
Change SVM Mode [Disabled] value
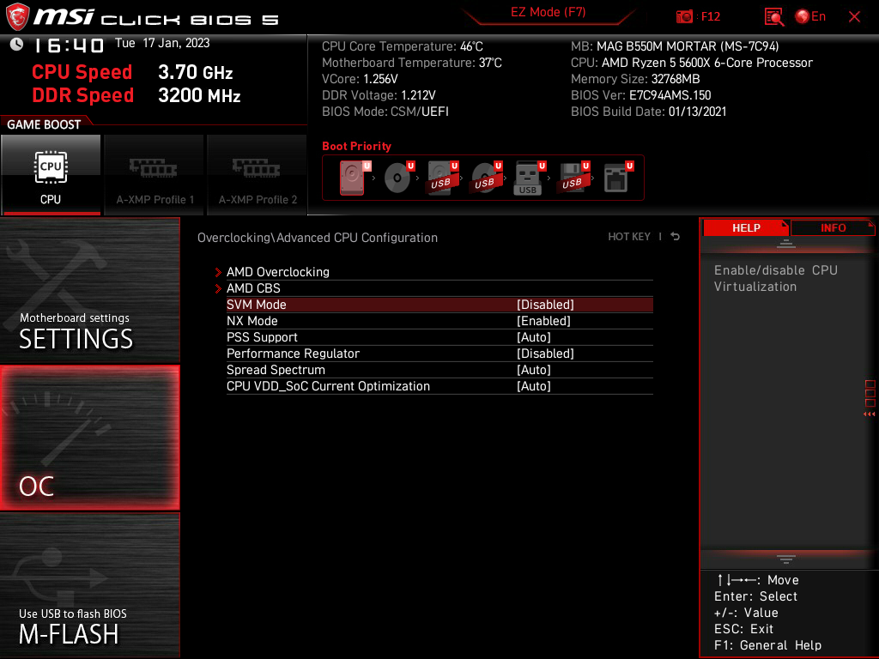[545, 305]
